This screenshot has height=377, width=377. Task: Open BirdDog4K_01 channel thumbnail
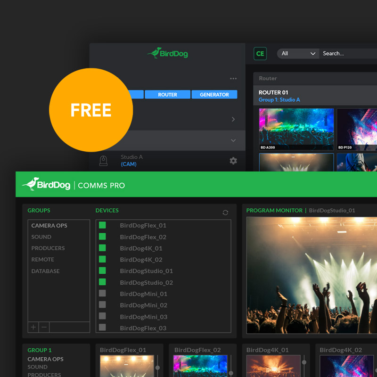click(273, 366)
